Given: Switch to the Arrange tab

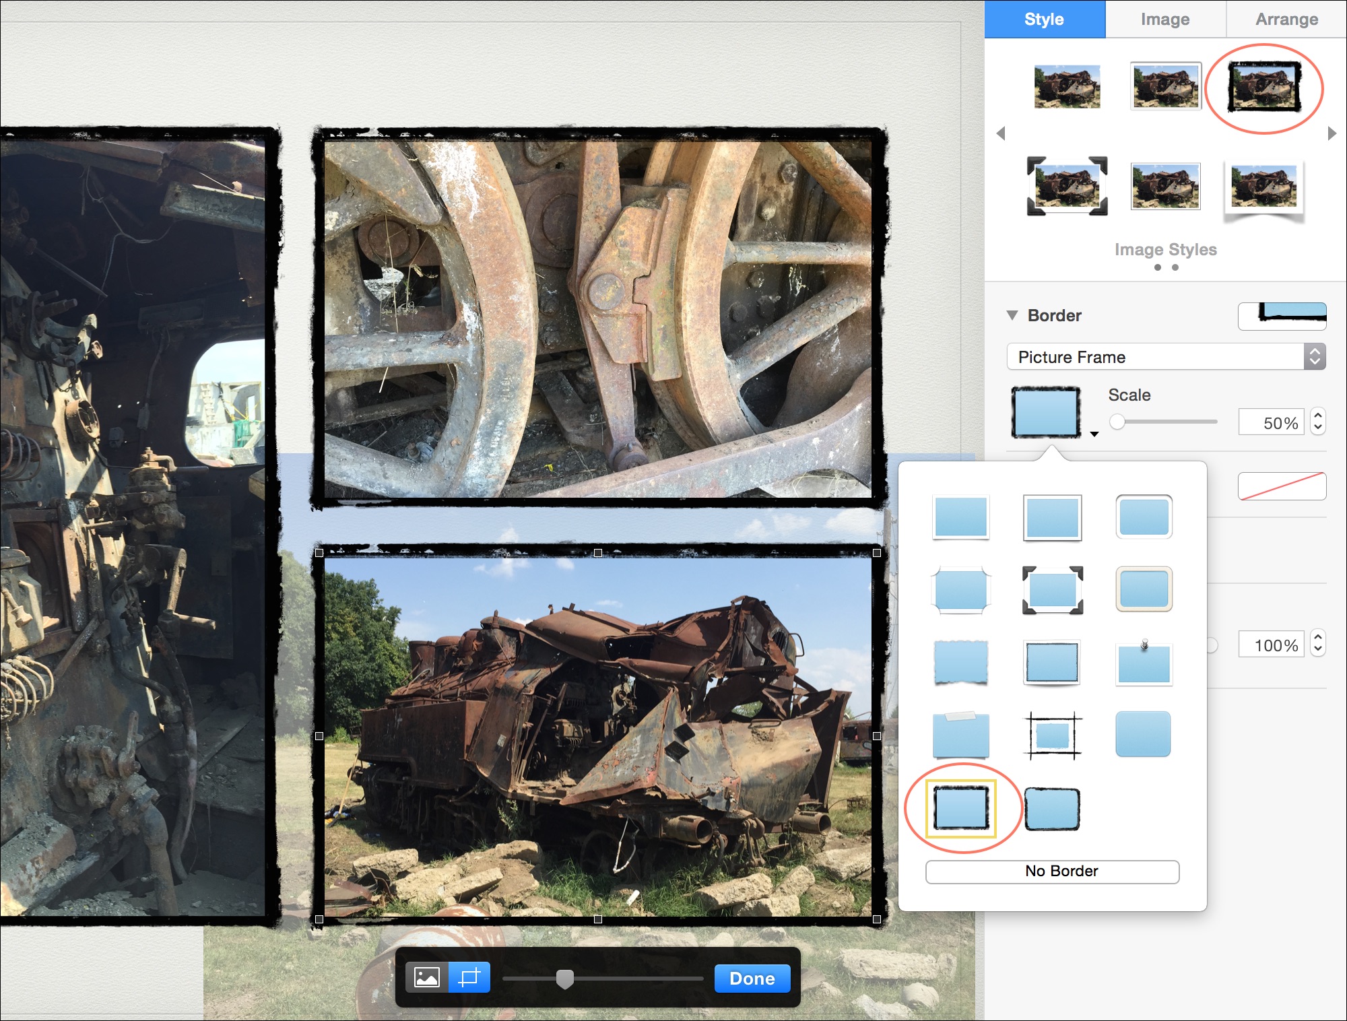Looking at the screenshot, I should [x=1286, y=19].
